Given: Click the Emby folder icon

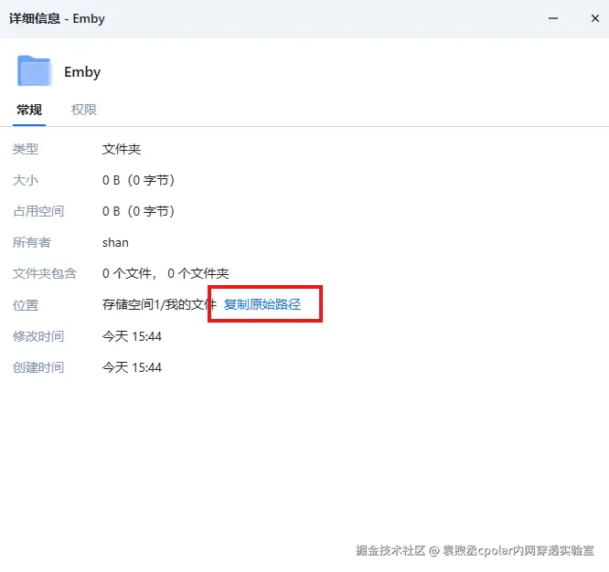Looking at the screenshot, I should (34, 70).
